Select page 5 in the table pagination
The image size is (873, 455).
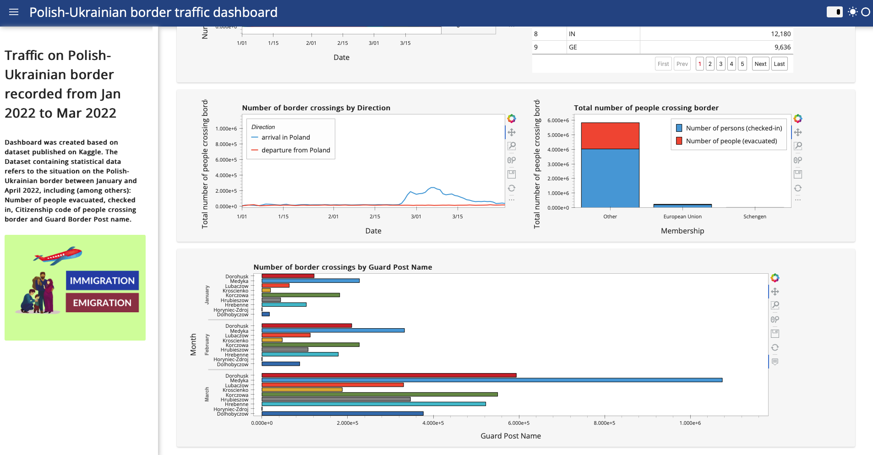click(742, 64)
